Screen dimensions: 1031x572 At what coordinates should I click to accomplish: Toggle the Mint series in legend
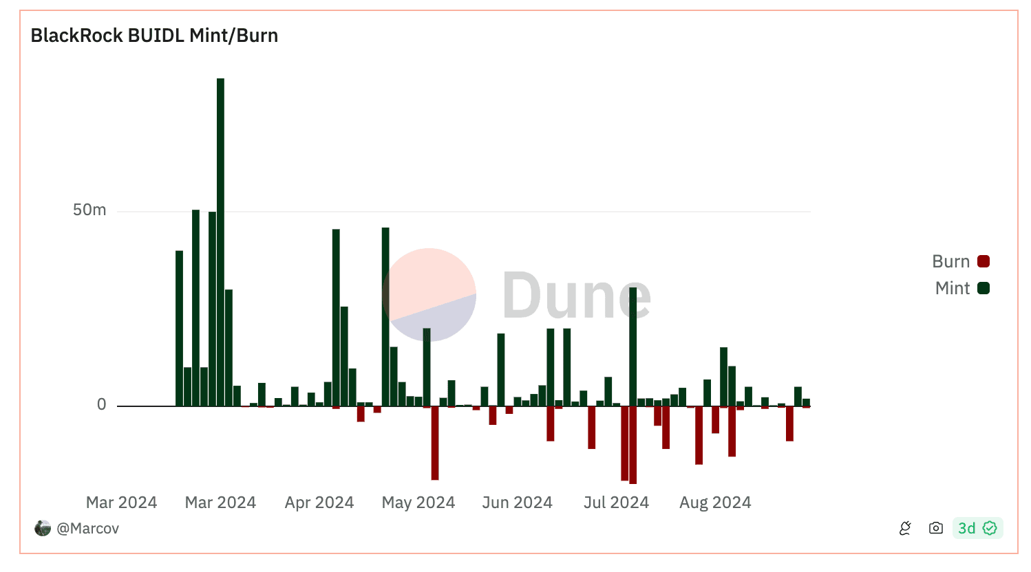[x=962, y=288]
